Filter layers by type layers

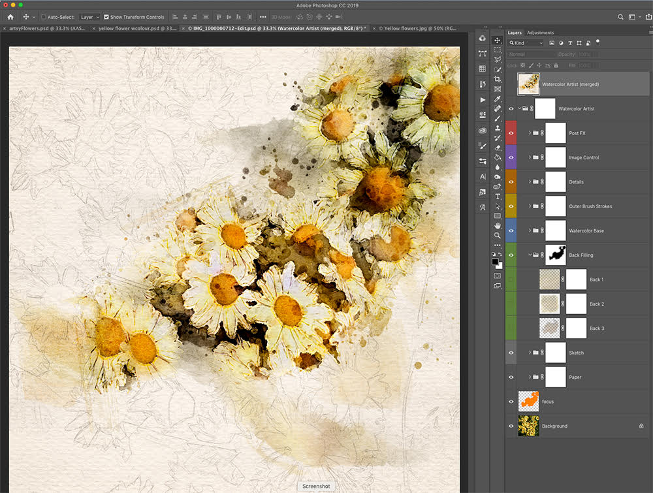tap(570, 43)
